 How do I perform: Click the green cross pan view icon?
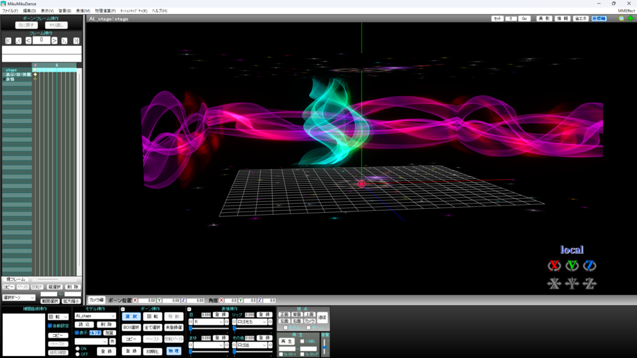(630, 19)
